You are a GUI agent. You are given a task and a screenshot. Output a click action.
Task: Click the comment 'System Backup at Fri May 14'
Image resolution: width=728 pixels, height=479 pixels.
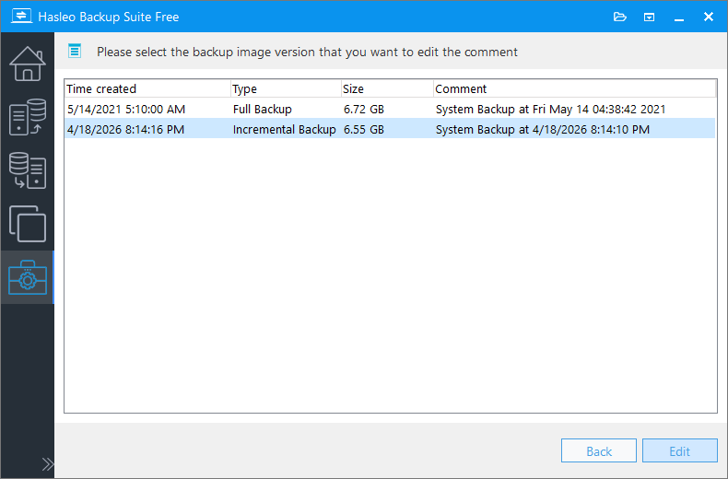pos(550,109)
